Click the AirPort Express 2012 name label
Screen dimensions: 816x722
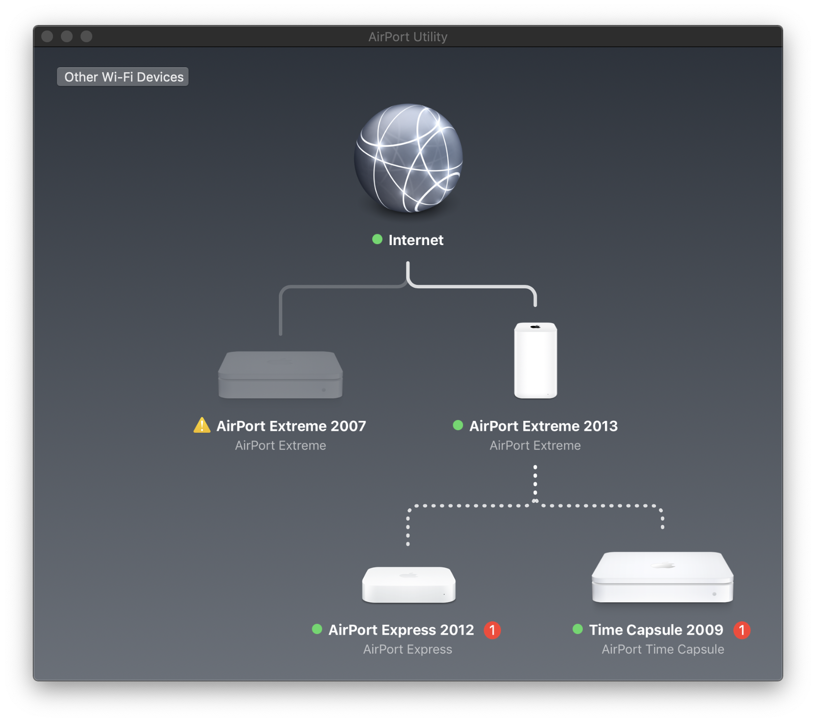coord(401,630)
